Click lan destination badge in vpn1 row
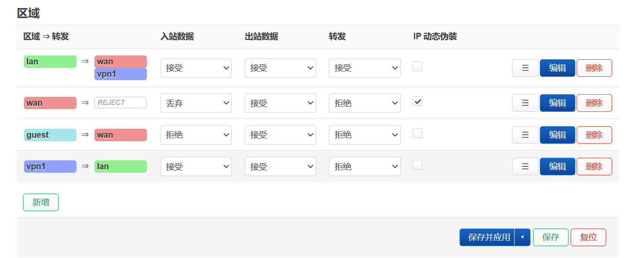 (x=120, y=166)
